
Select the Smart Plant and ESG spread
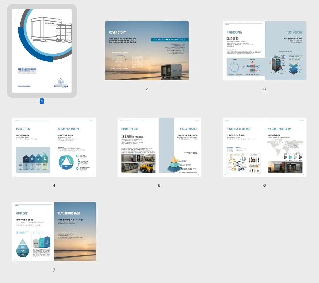(x=159, y=147)
